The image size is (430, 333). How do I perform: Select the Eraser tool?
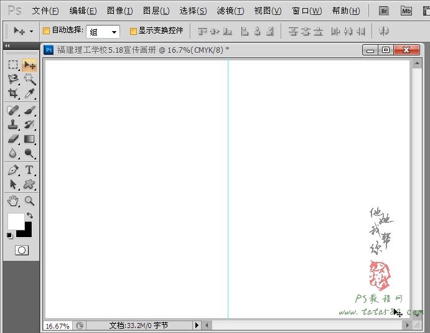point(13,139)
